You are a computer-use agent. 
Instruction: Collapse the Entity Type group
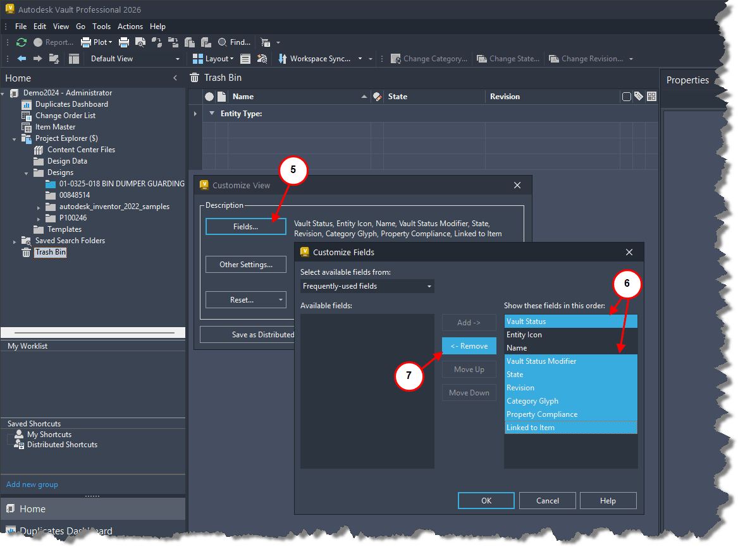point(212,113)
